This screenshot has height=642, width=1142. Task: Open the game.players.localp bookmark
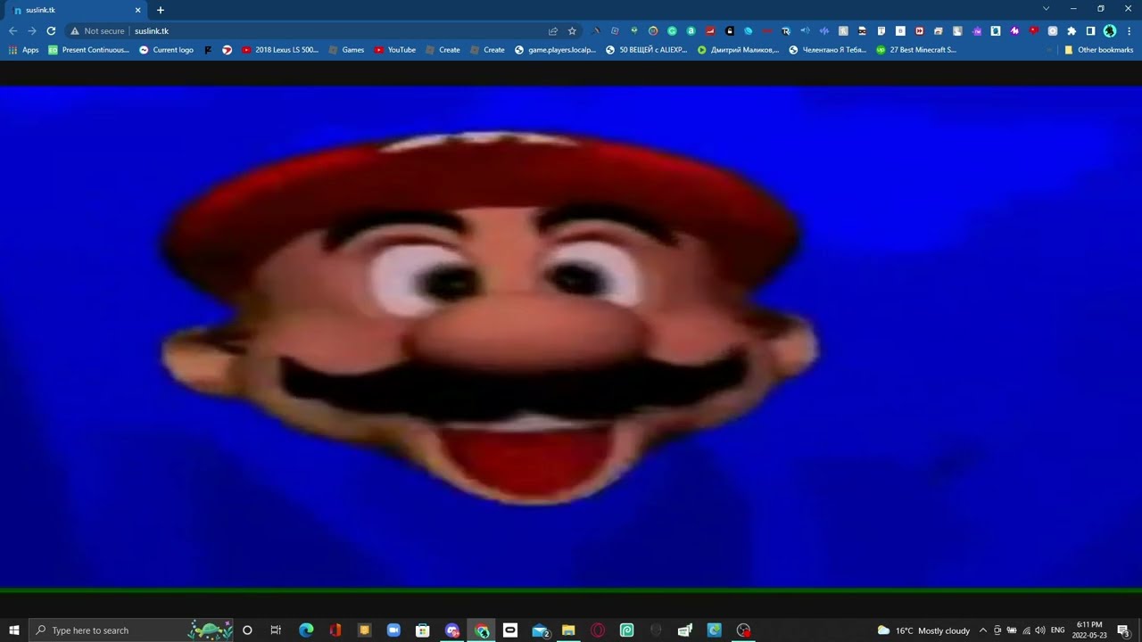[x=554, y=50]
